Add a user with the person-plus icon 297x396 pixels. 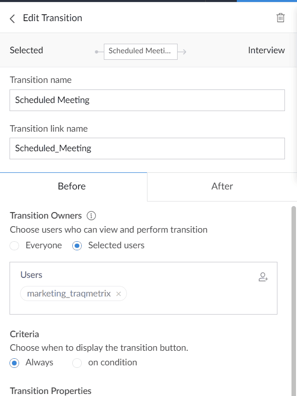coord(263,277)
